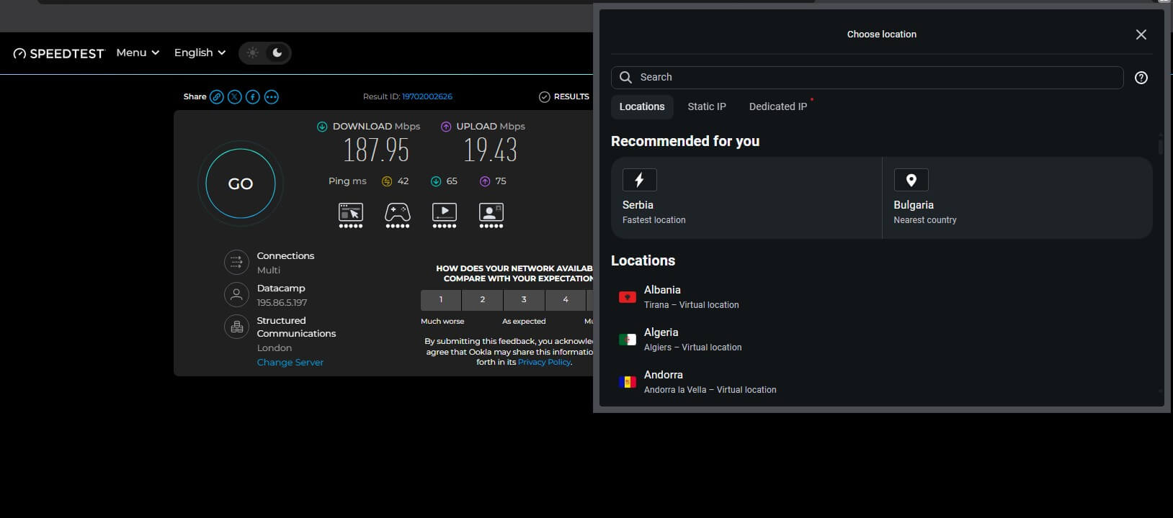
Task: Click the Speedtest logo
Action: tap(58, 53)
